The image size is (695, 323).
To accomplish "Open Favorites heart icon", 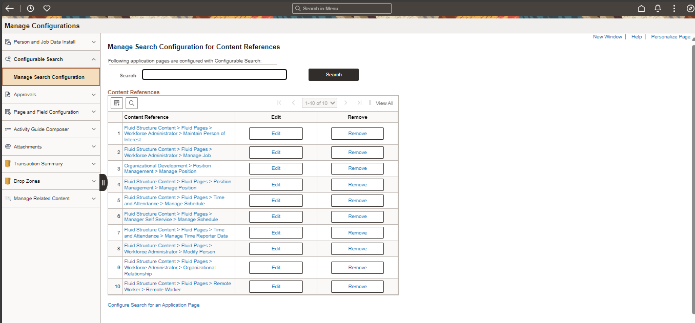I will (x=47, y=8).
